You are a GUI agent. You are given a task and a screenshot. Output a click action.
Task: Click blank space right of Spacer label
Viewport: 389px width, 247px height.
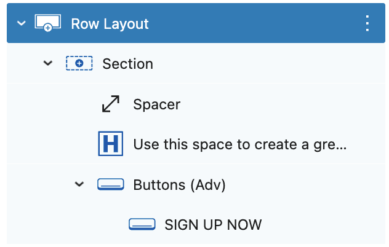[283, 104]
